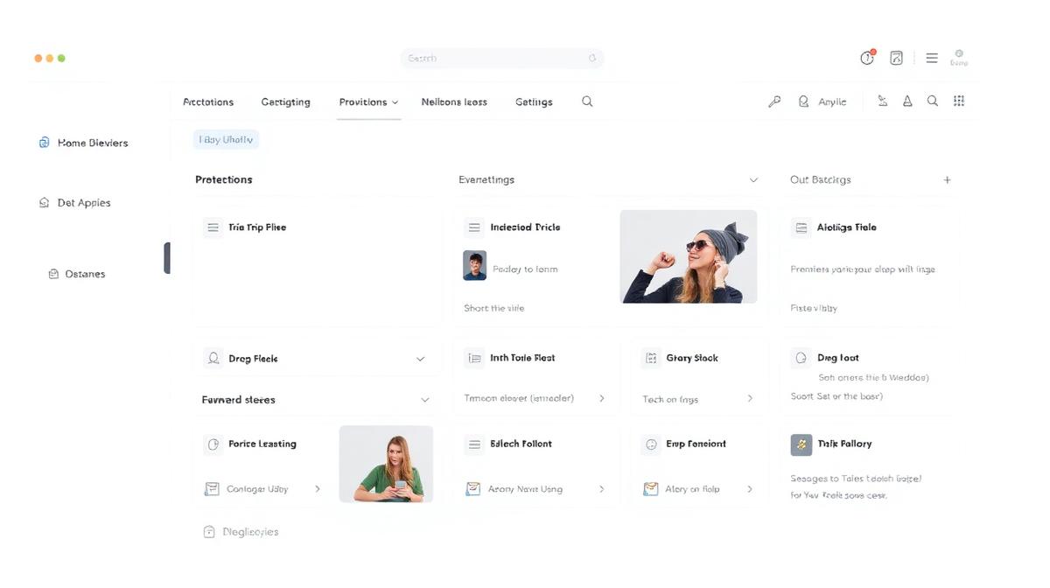
Task: Click the Soort Set or the boar text
Action: 836,396
